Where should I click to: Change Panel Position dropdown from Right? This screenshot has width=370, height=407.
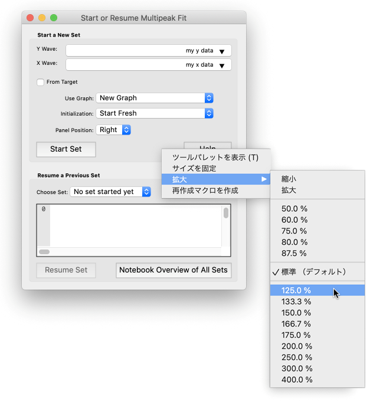coord(114,130)
